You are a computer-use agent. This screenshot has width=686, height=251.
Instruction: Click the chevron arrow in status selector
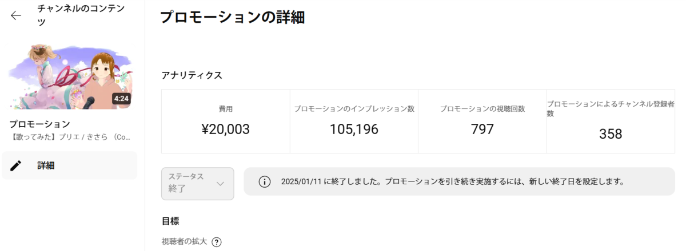220,184
